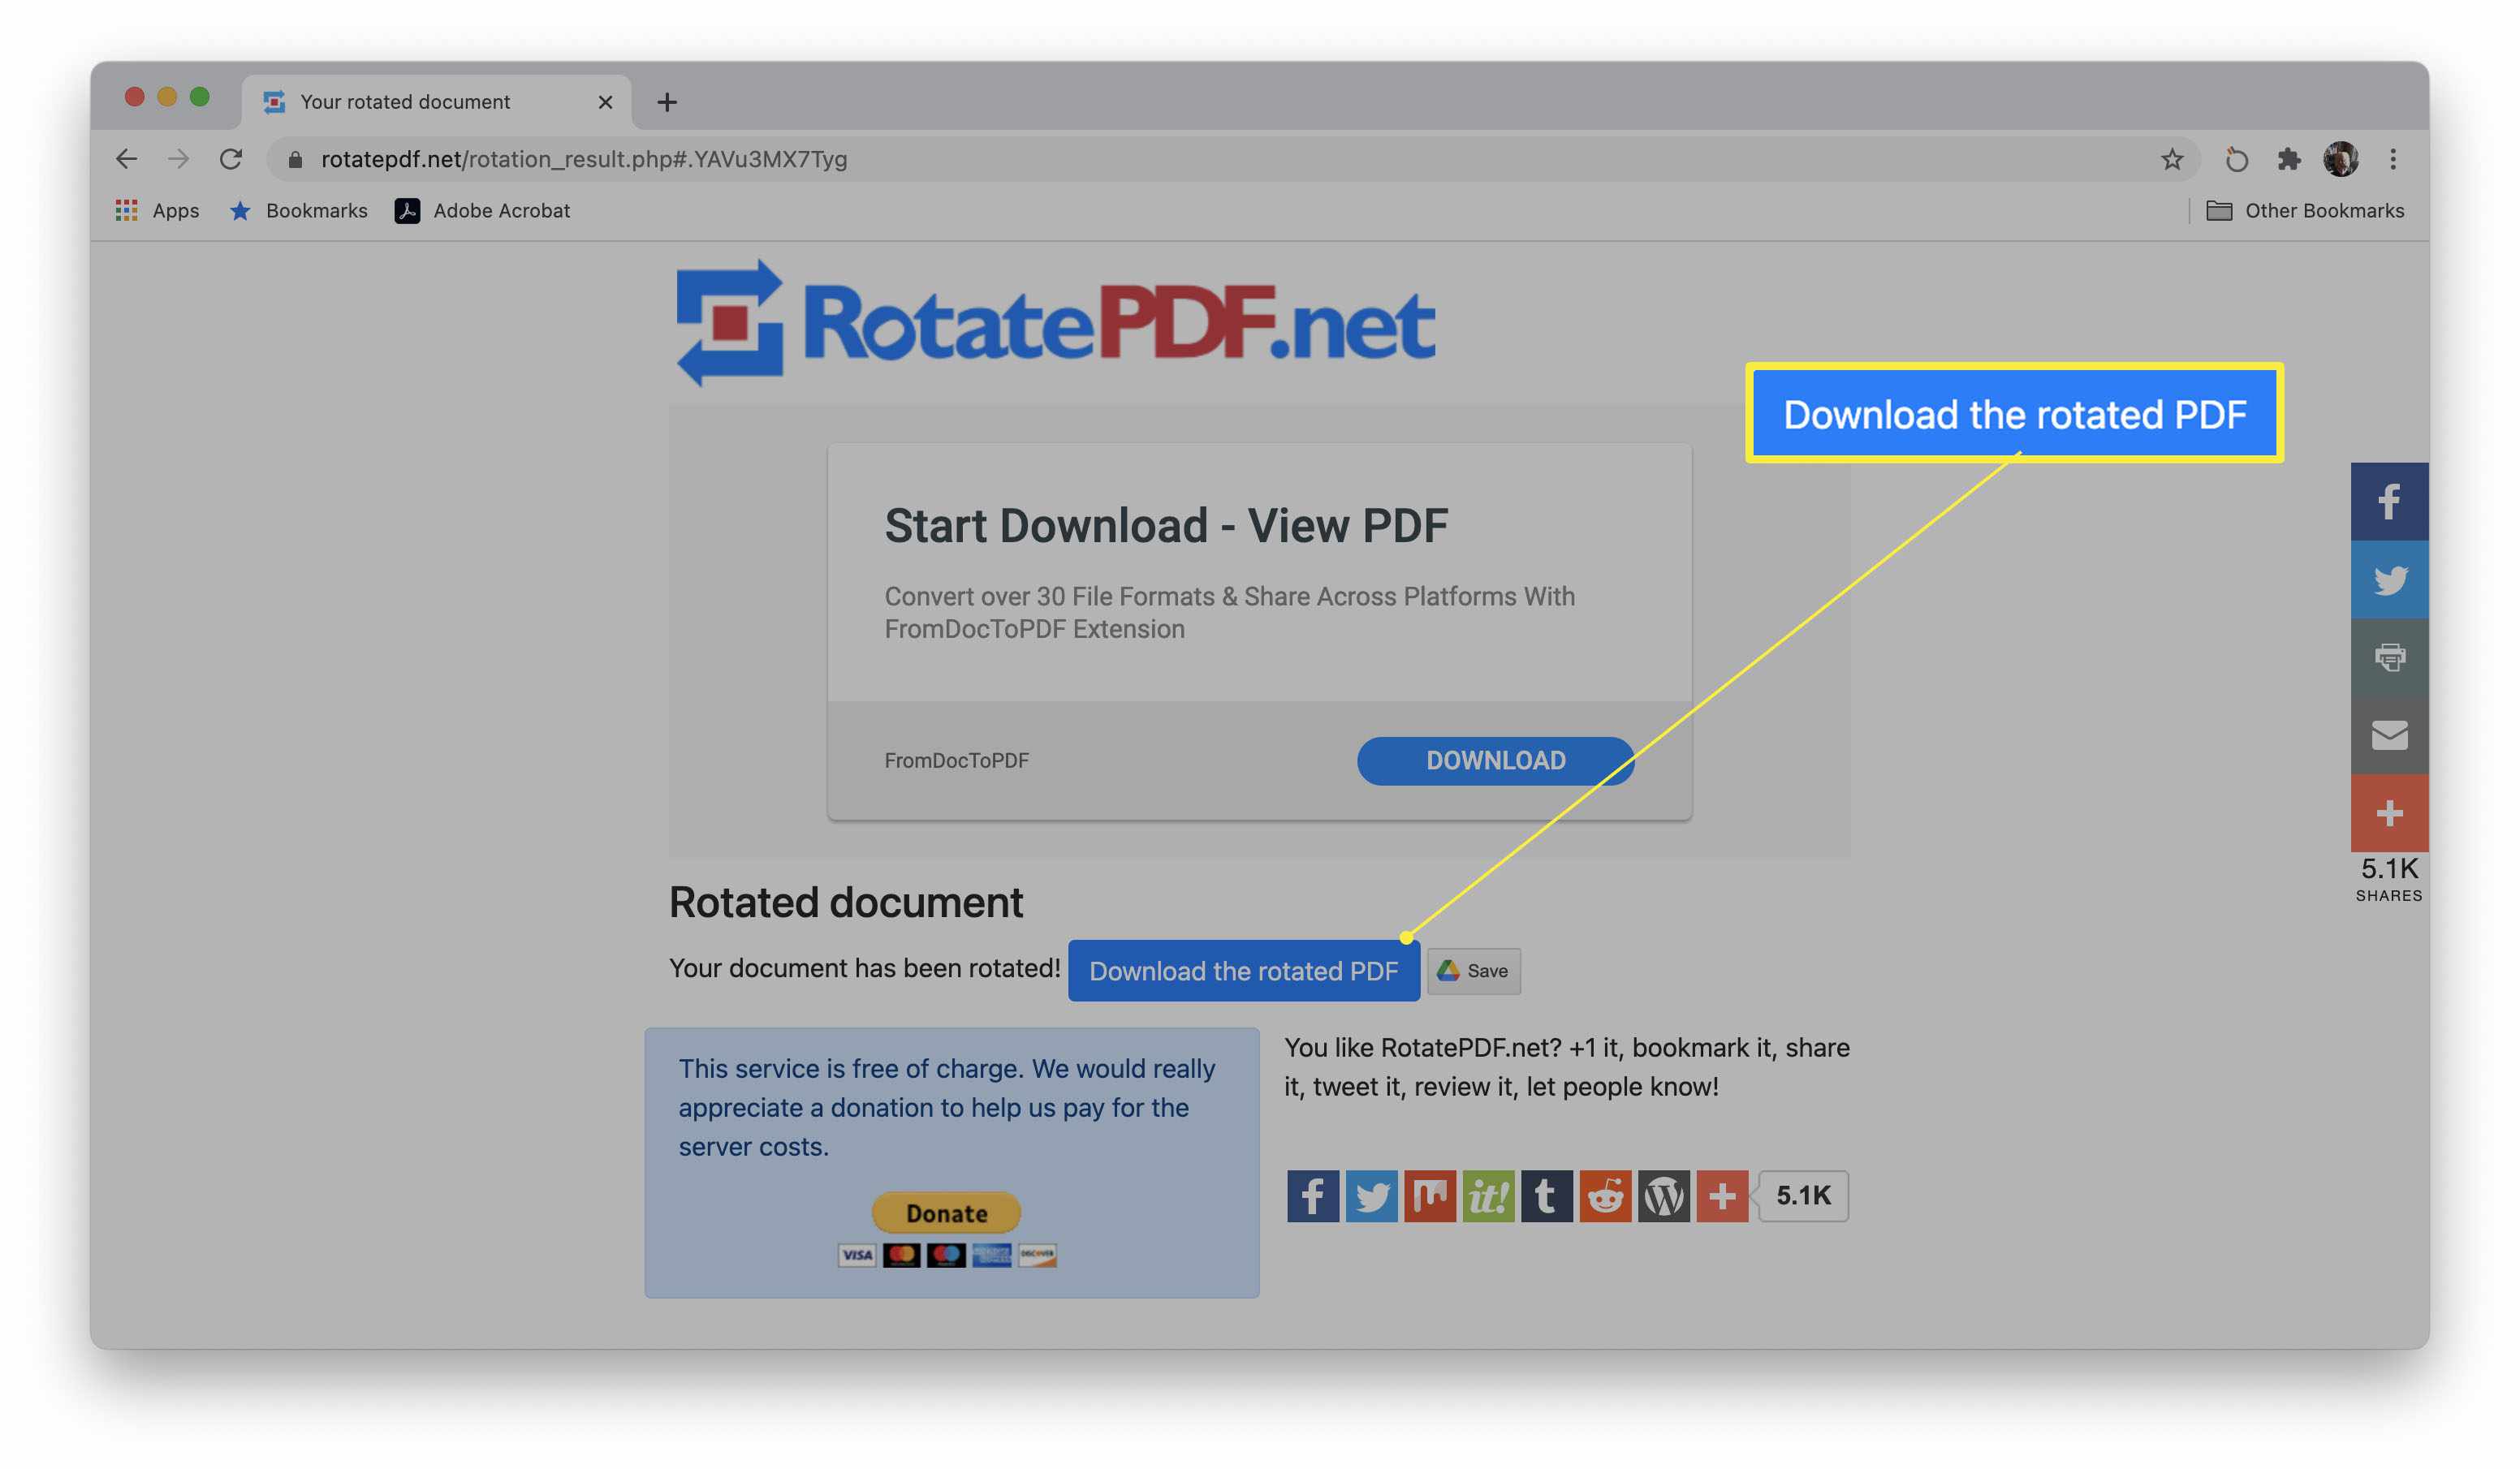This screenshot has width=2520, height=1469.
Task: Click the green it! icon in share row
Action: [x=1488, y=1196]
